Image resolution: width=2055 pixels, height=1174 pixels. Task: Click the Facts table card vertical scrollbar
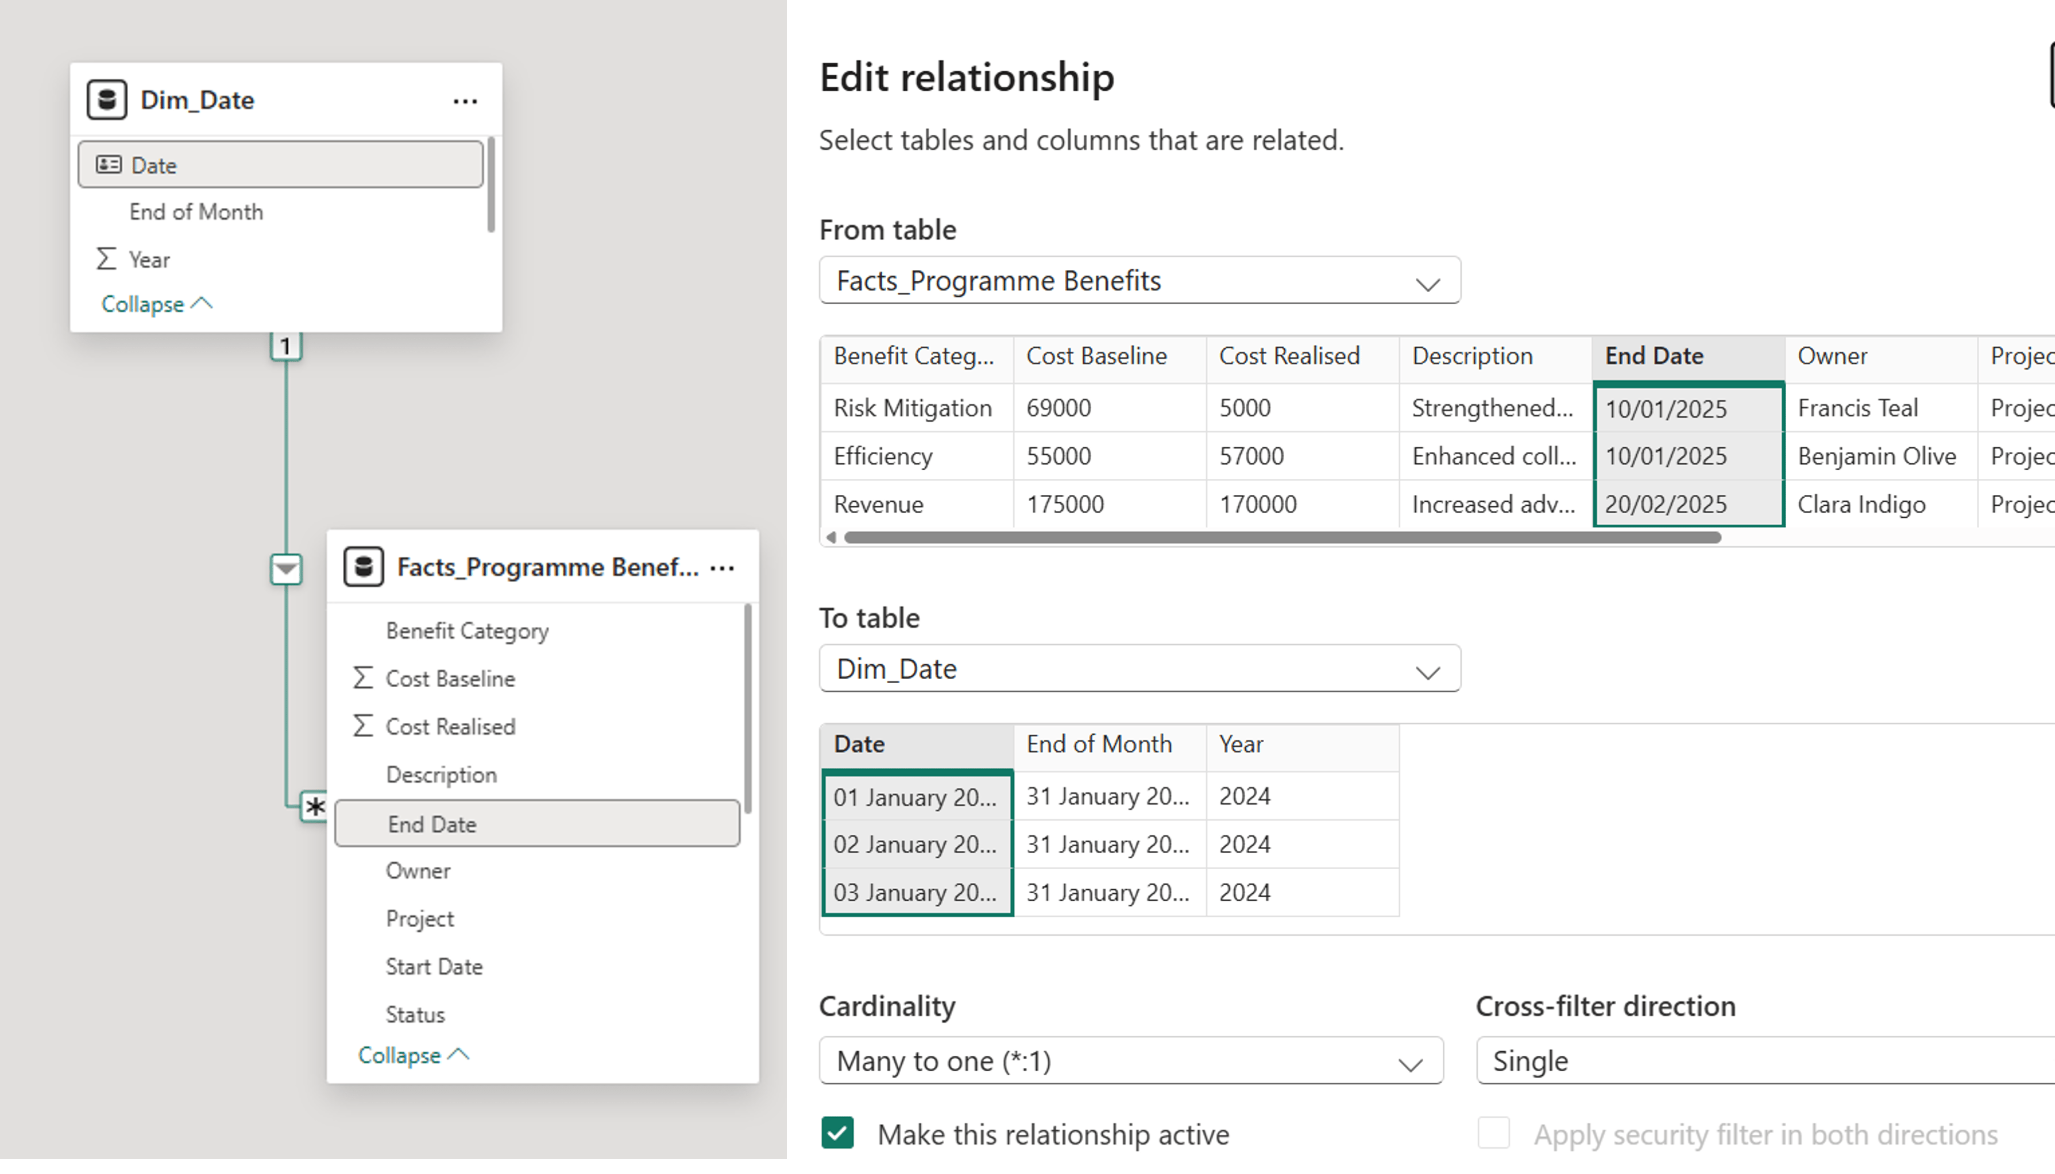coord(748,709)
